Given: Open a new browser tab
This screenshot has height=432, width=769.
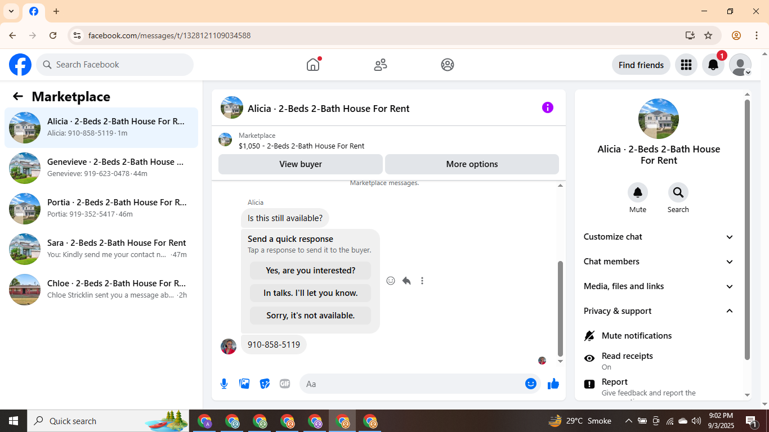Looking at the screenshot, I should [x=56, y=11].
